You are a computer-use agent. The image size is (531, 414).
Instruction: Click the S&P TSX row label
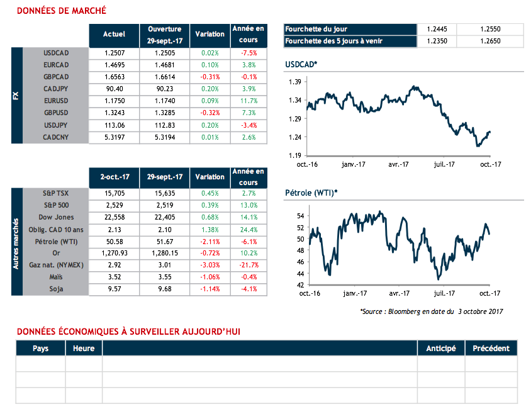point(56,194)
